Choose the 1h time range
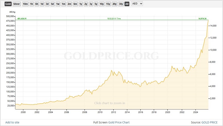Screen dimensions: 223x126 (x=32, y=4)
